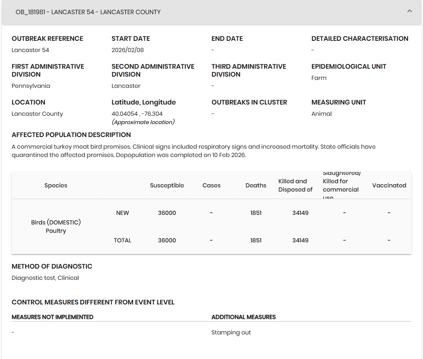Click the Species column header
The height and width of the screenshot is (359, 423).
point(56,185)
